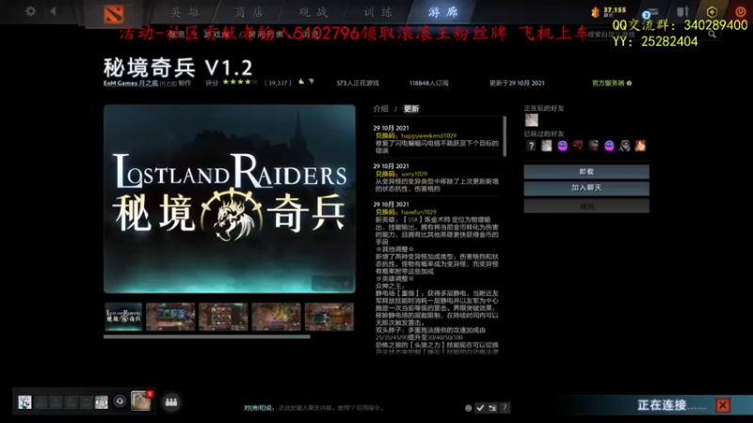753x423 pixels.
Task: Open the Dota Plus icon
Action: point(712,12)
